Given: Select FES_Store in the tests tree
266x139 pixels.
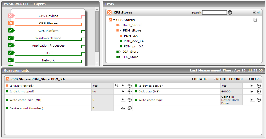Looking at the screenshot, I should [x=130, y=57].
